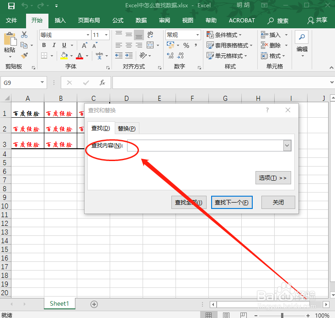Toggle bottom align icon

coord(139,35)
